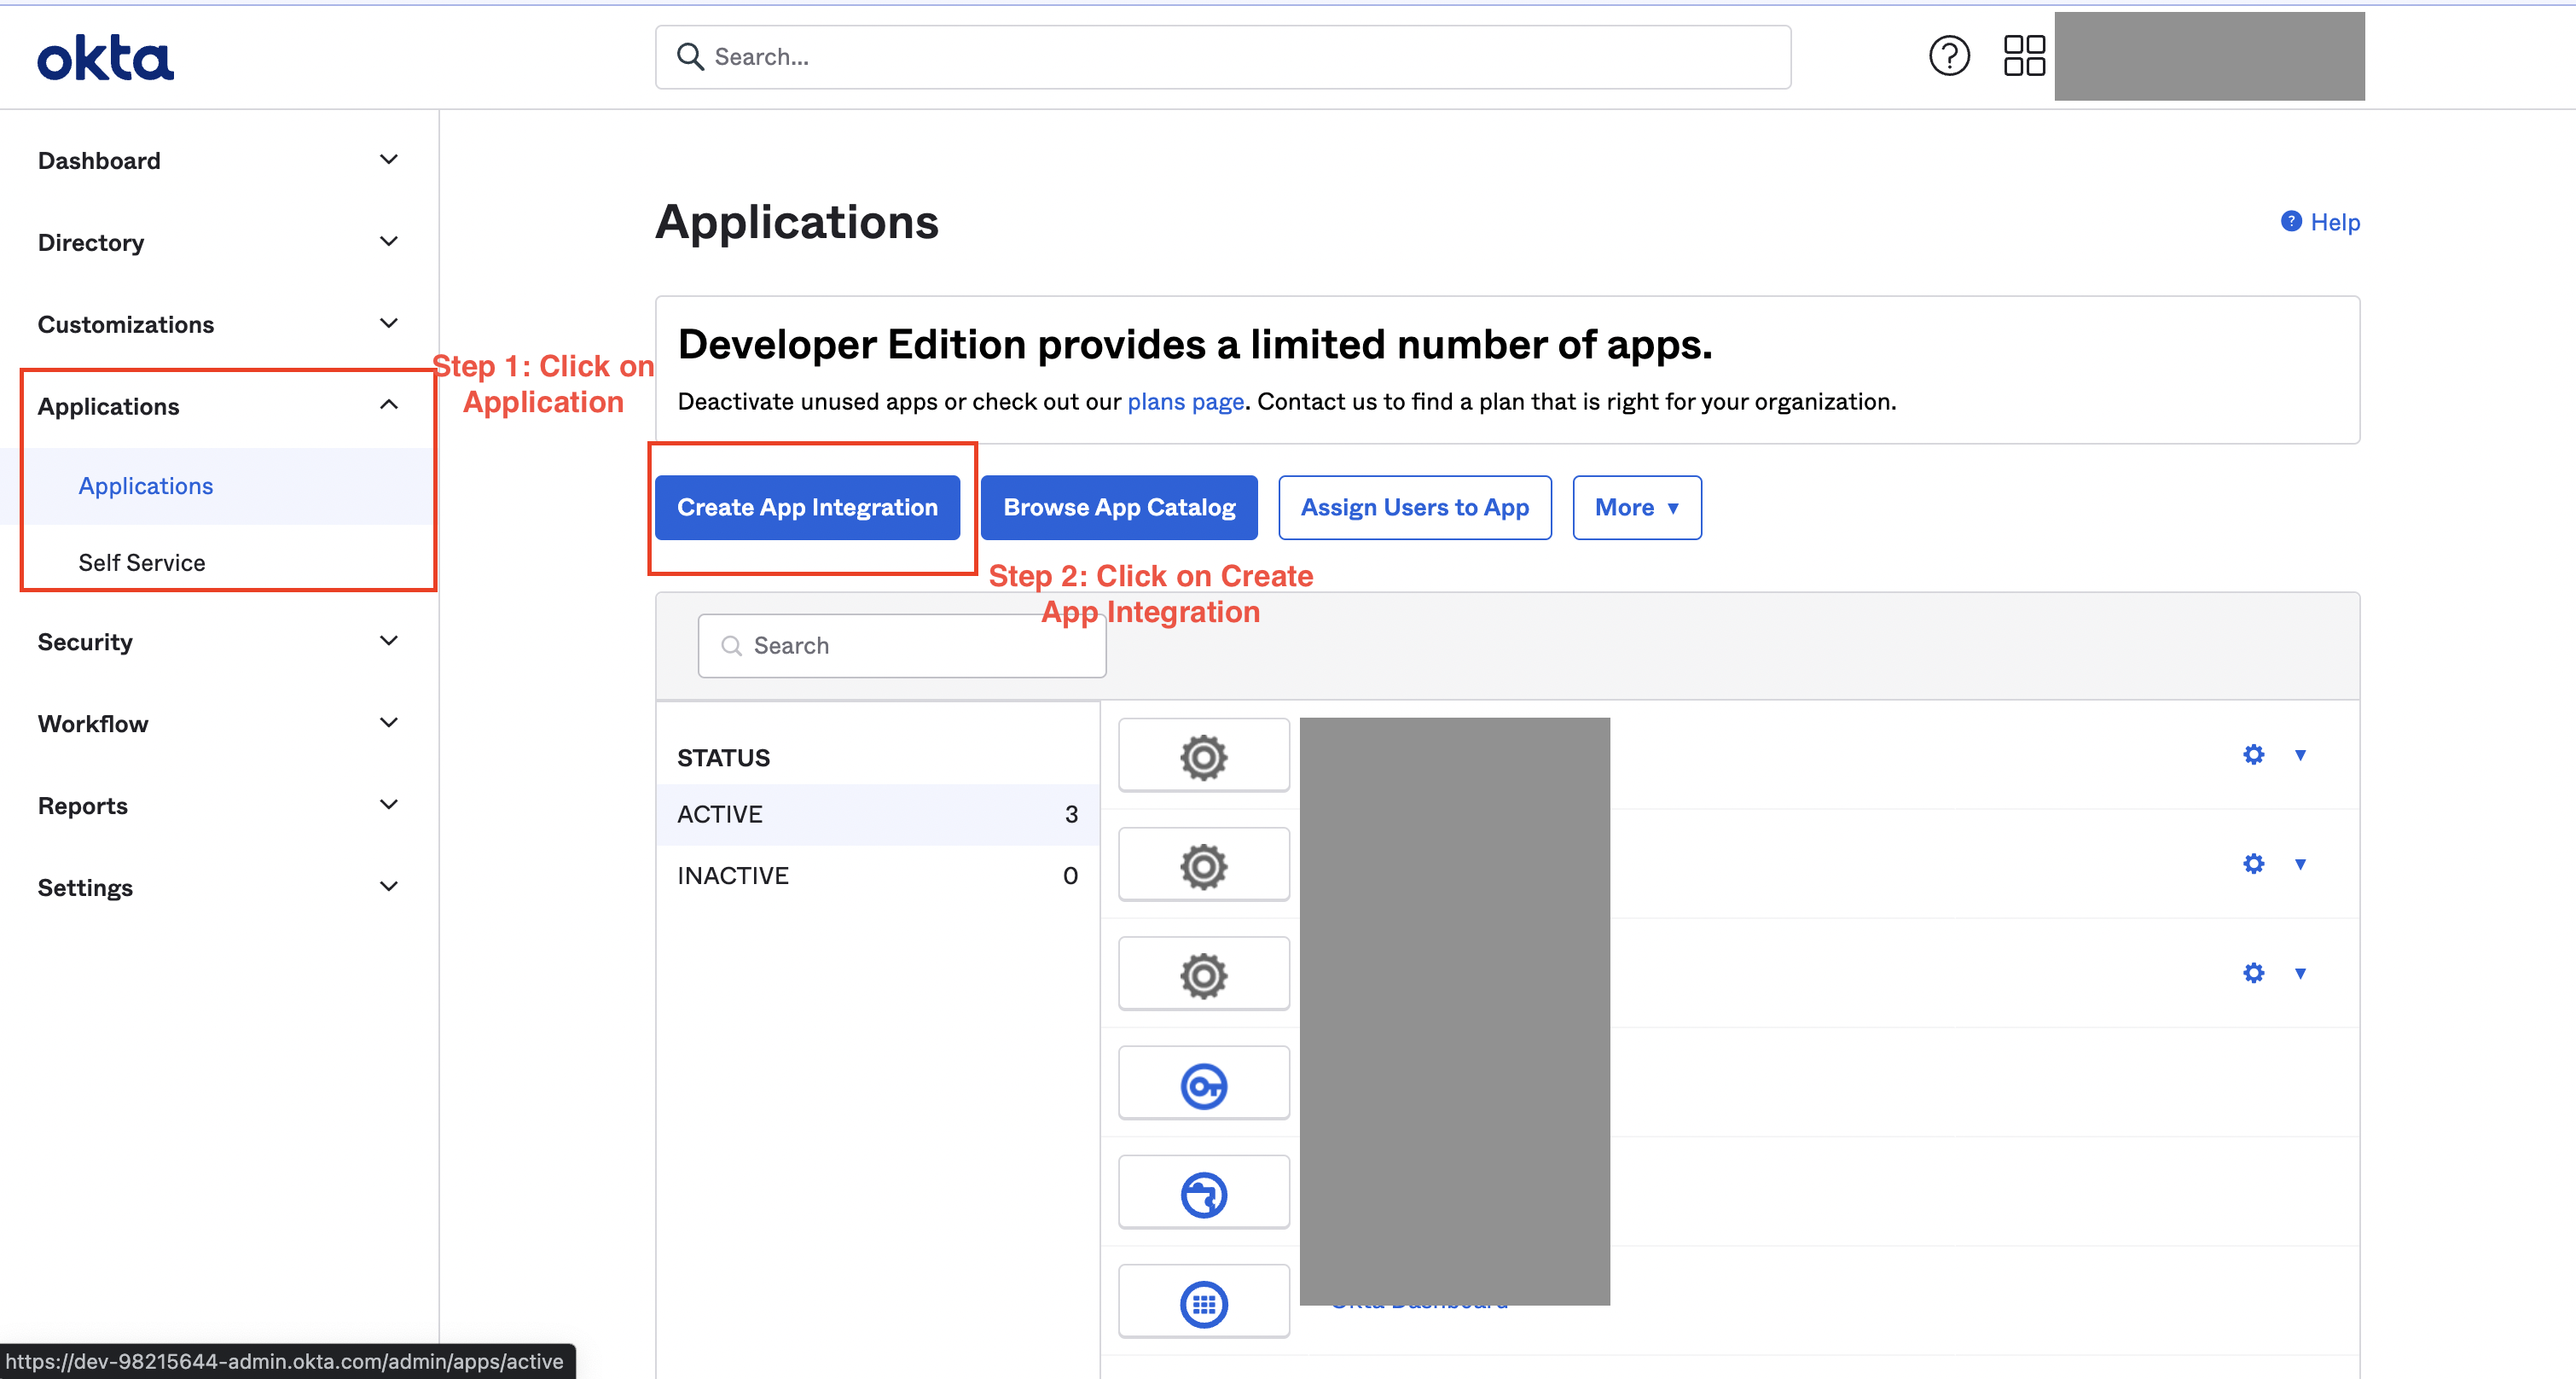Screen dimensions: 2576x1379
Task: Select Self Service in sidebar
Action: [x=142, y=562]
